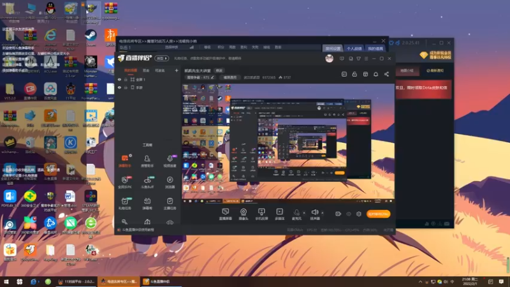510x287 pixels.
Task: Add 手机投屏 phone casting source
Action: pyautogui.click(x=261, y=214)
